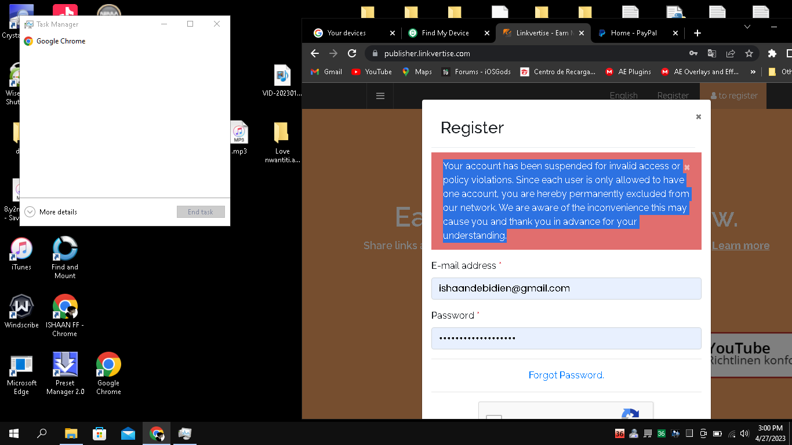Click English in the Linkvertise header
This screenshot has width=792, height=445.
[624, 96]
